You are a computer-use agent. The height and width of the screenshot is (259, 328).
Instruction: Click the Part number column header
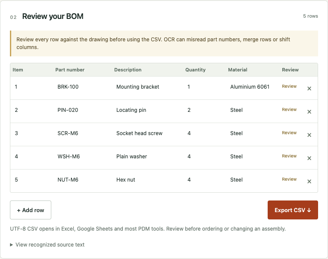pos(70,70)
